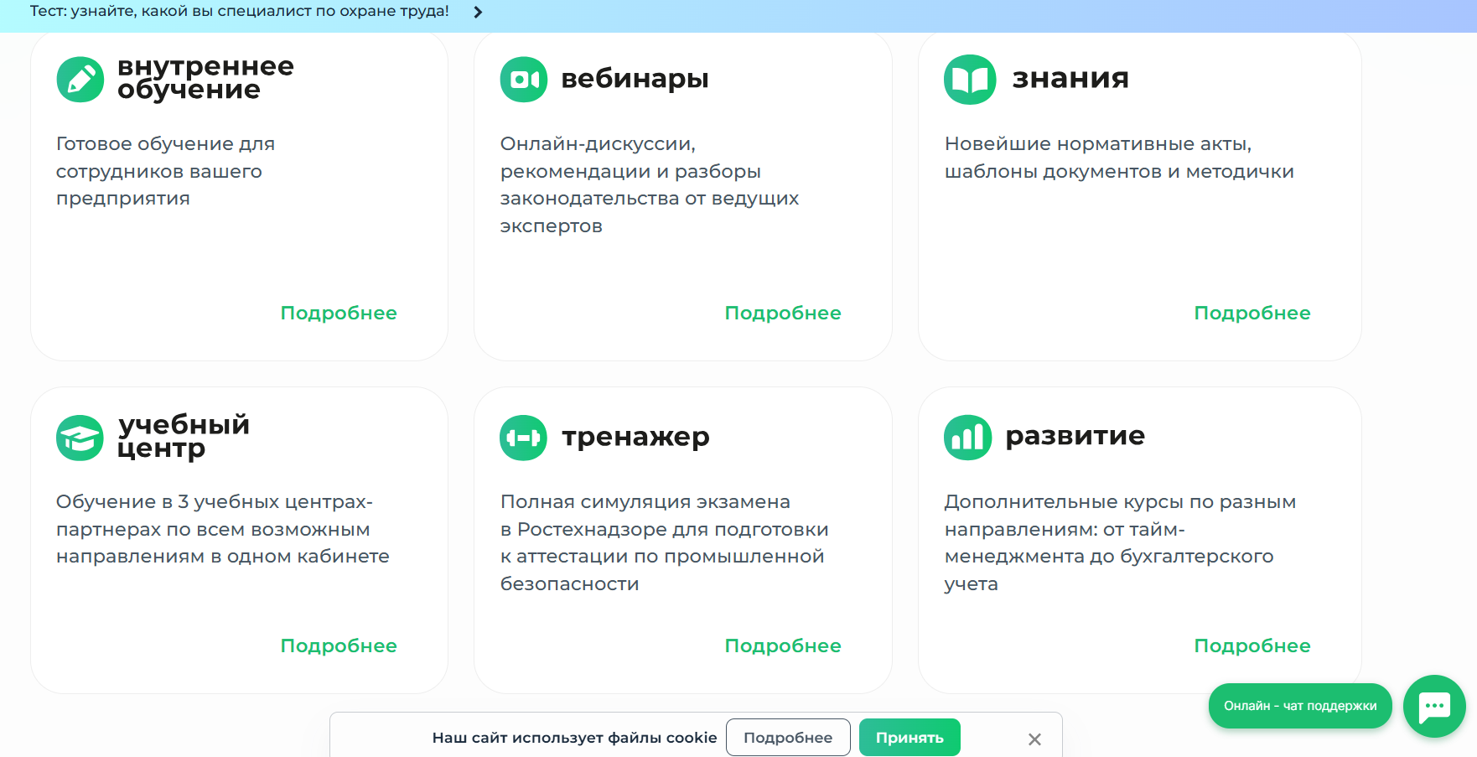Open Подробнее for знания card
Screen dimensions: 1477x757
[1252, 313]
